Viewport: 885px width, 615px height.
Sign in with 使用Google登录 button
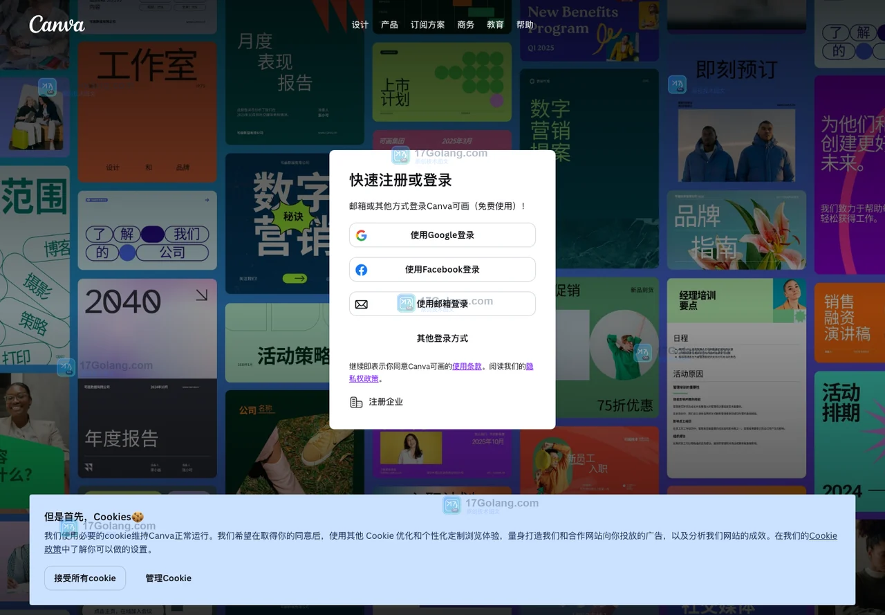click(442, 235)
